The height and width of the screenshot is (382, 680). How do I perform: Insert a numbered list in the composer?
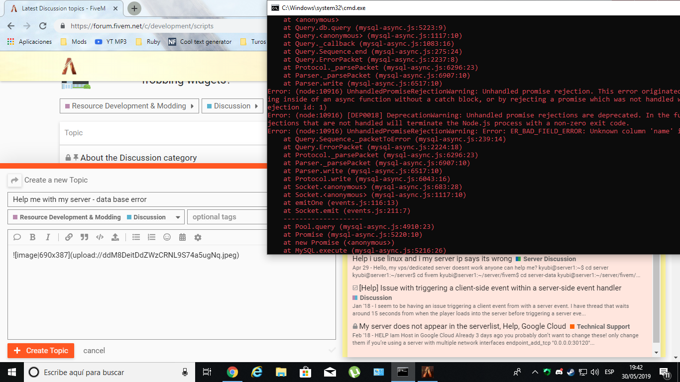click(x=151, y=237)
